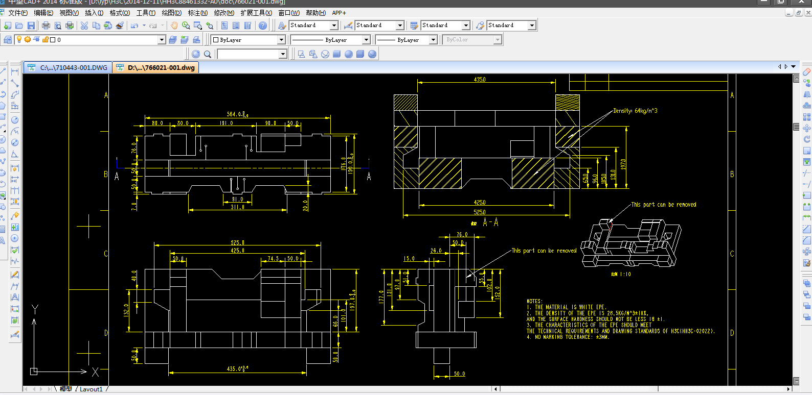Expand the text style Standard dropdown

[x=334, y=26]
